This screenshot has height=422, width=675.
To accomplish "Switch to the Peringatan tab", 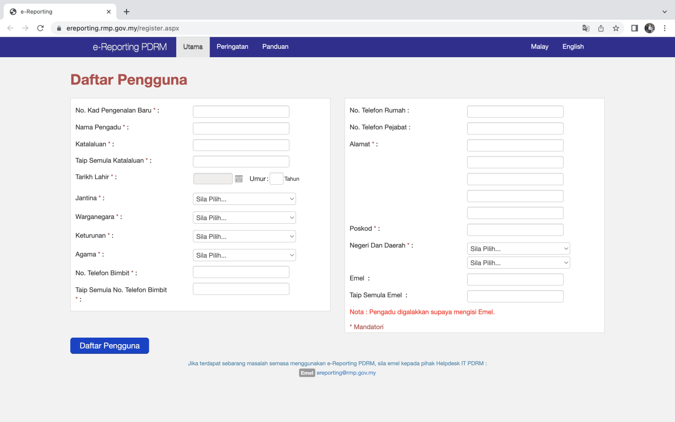I will [232, 47].
